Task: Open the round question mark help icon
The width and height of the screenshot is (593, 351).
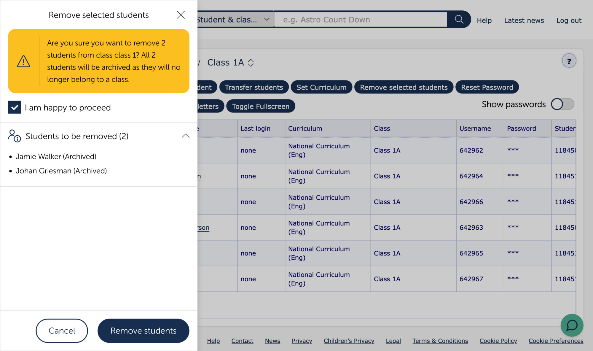Action: (x=569, y=61)
